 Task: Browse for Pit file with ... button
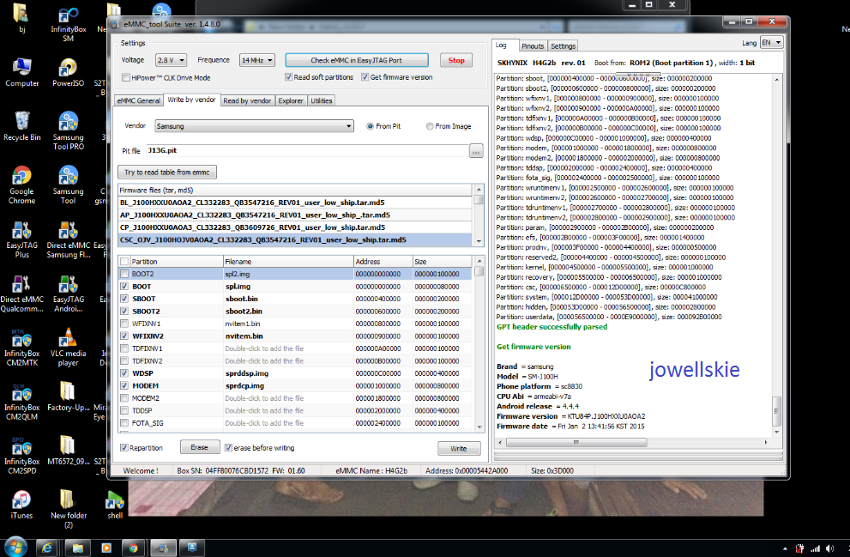tap(476, 151)
